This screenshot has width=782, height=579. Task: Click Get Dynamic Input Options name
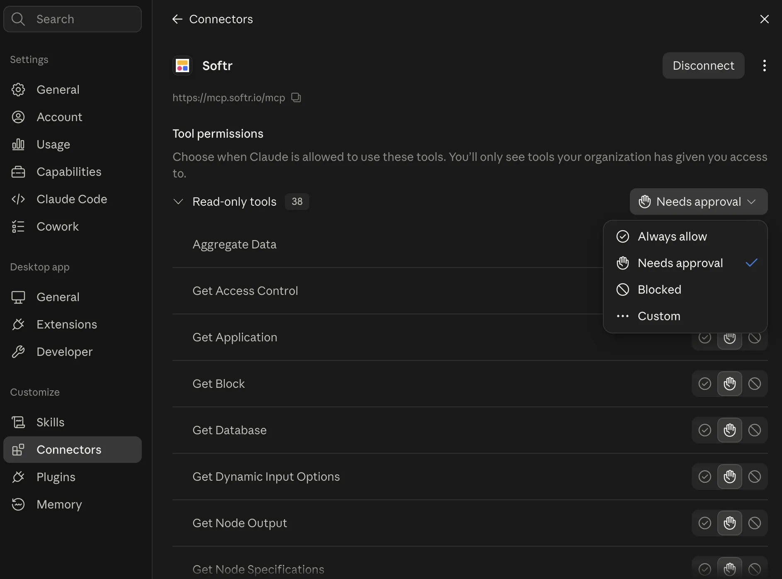[x=266, y=477]
